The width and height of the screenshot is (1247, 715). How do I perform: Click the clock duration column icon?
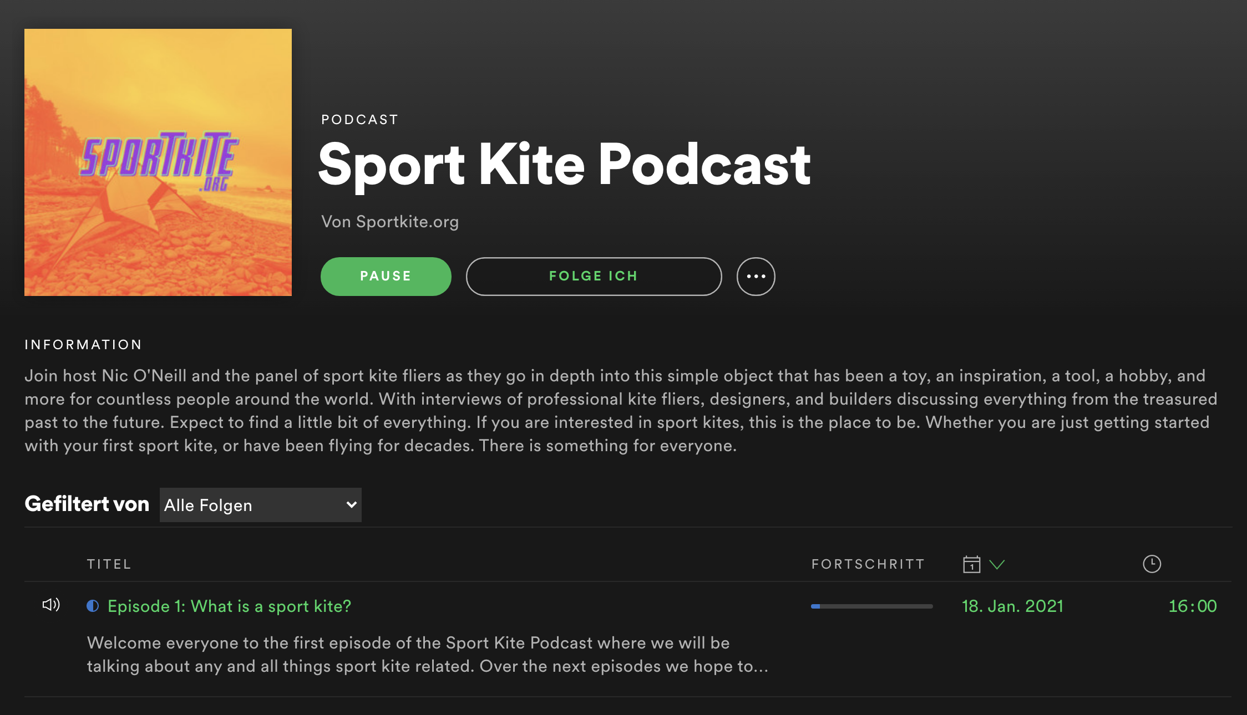pos(1152,564)
